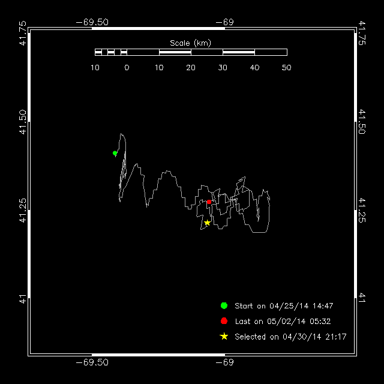This screenshot has width=384, height=384.
Task: Click the right 41.75 latitude label
Action: click(362, 34)
